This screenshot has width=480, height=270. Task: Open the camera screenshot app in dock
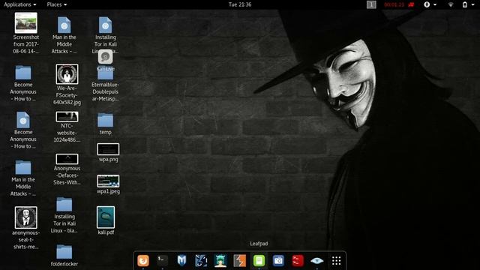278,261
